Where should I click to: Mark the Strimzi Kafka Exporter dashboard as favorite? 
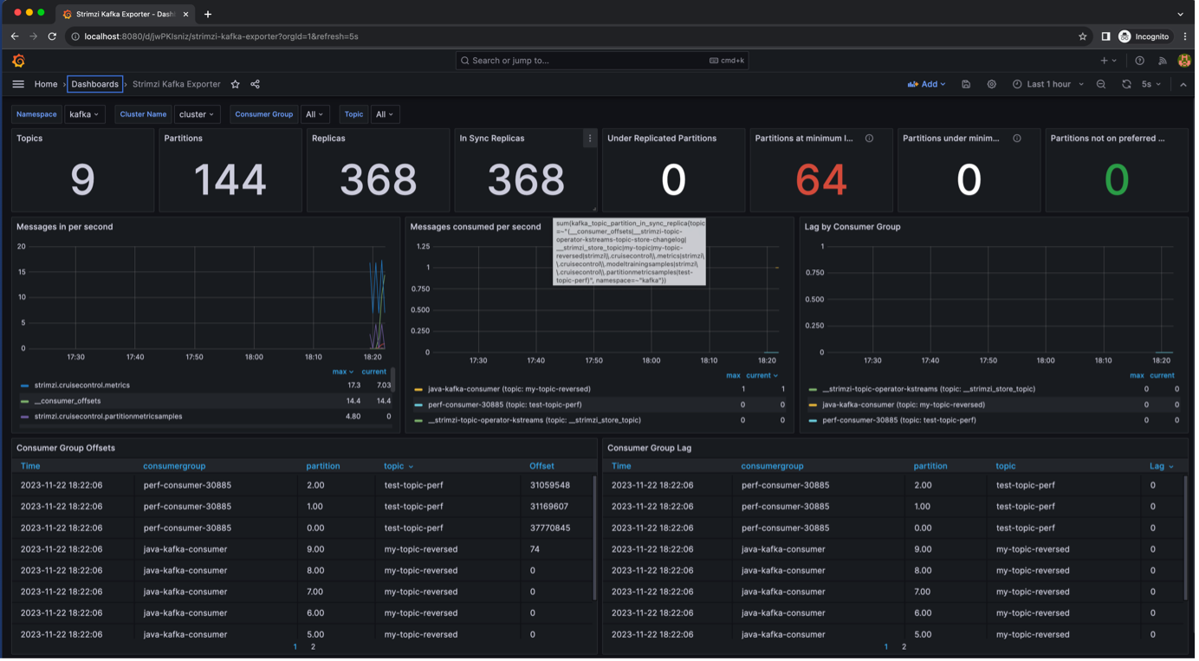pyautogui.click(x=234, y=84)
